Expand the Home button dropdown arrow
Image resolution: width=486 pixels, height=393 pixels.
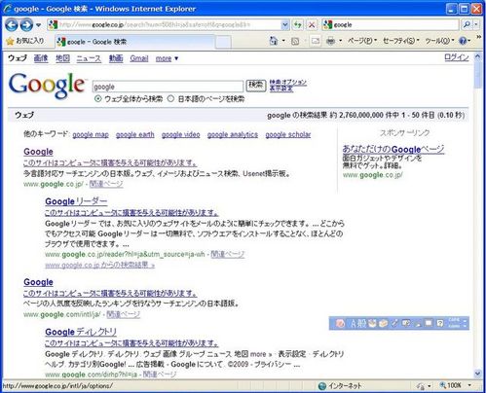pos(283,41)
